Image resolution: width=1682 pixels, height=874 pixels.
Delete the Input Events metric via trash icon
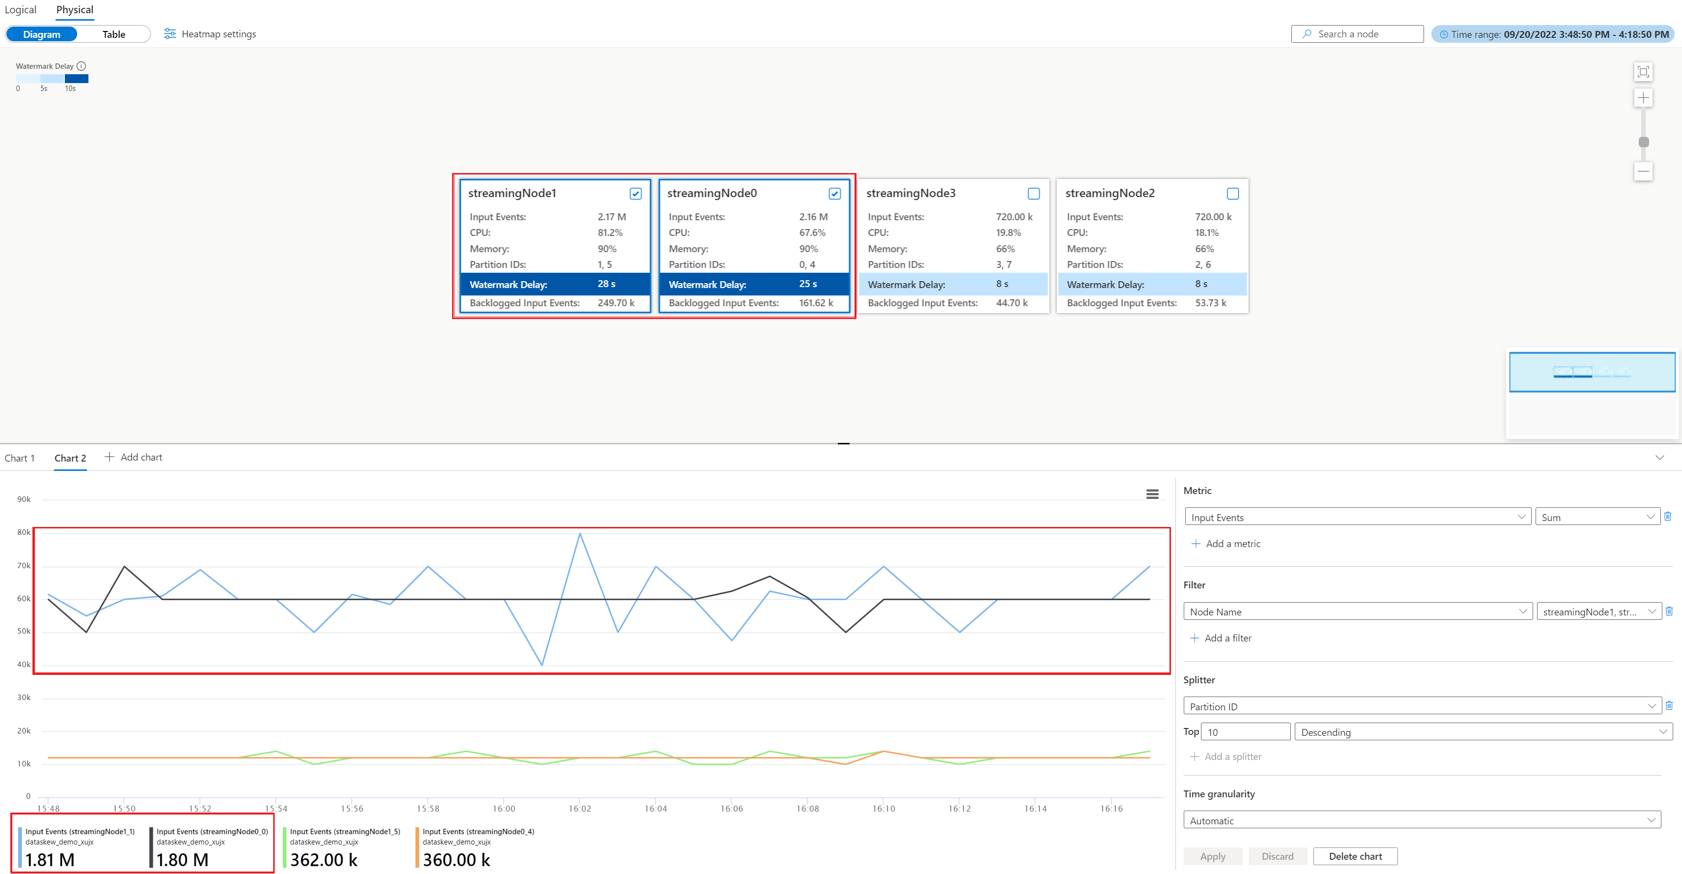click(1668, 517)
